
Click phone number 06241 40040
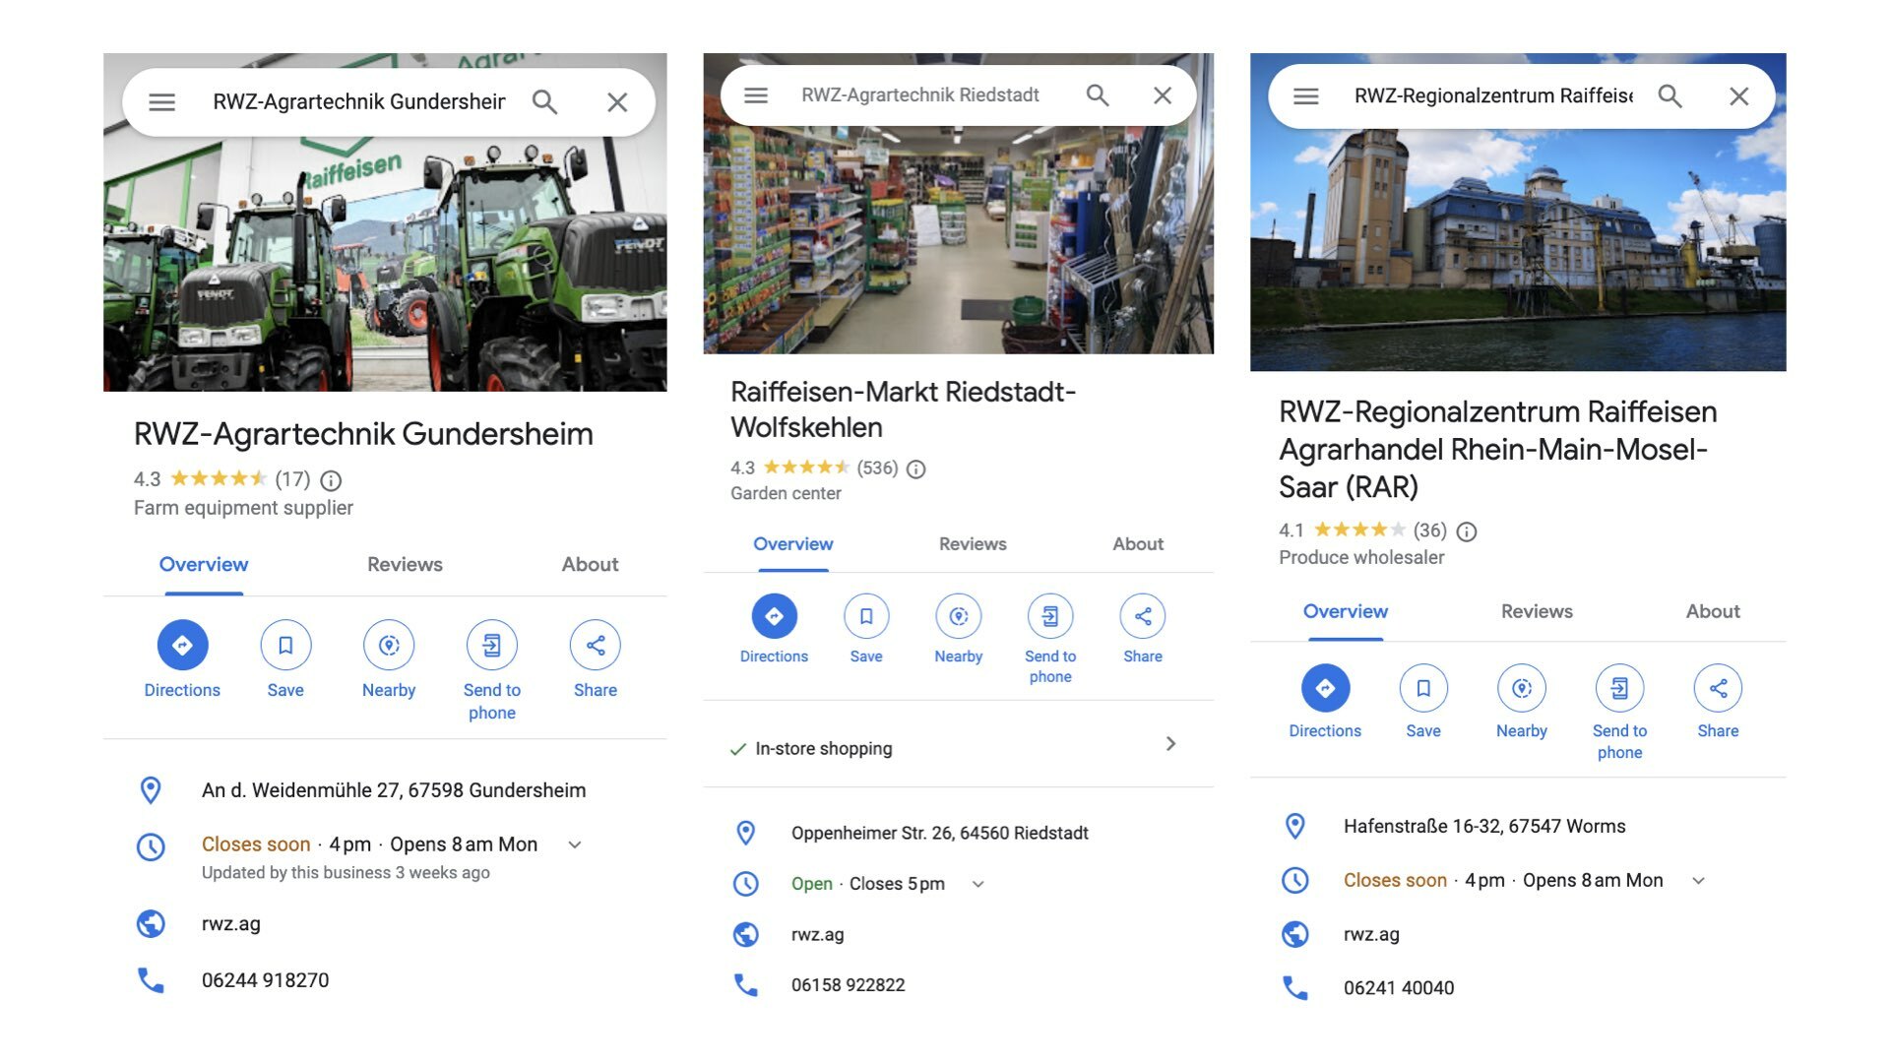pos(1398,988)
